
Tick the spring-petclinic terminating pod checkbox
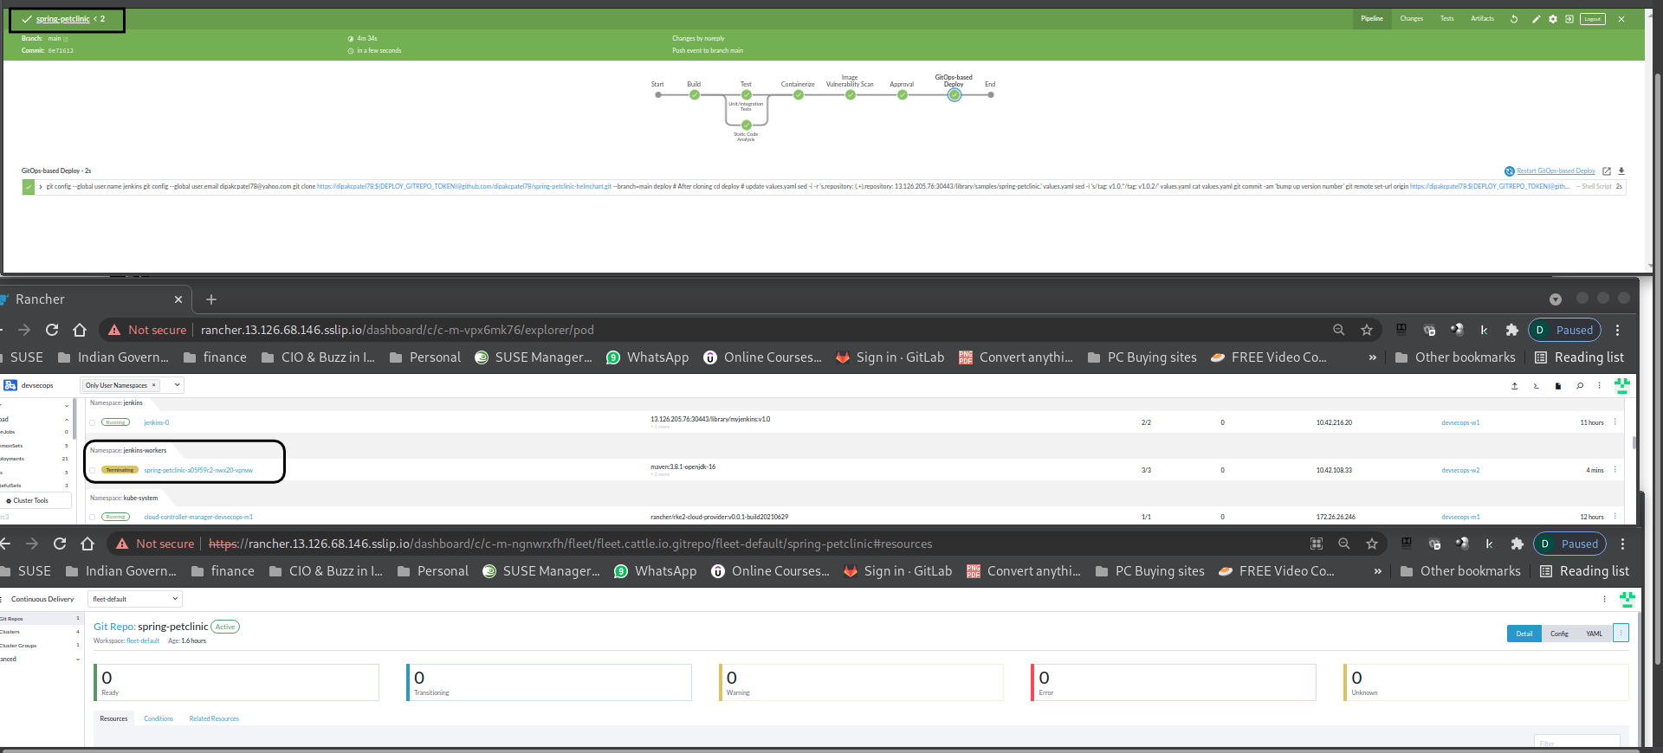point(93,471)
